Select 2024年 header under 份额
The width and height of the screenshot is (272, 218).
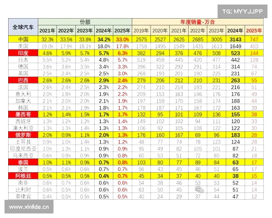pos(104,30)
